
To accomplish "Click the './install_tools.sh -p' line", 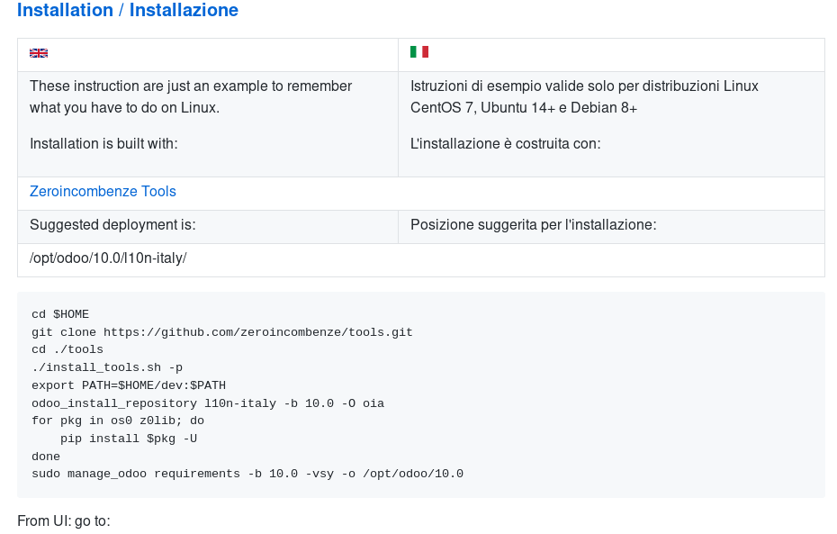I will (x=107, y=367).
